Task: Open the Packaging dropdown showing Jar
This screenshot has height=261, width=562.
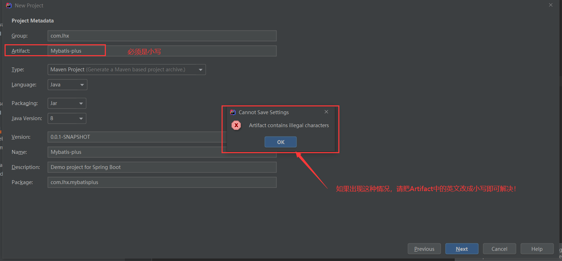Action: tap(67, 103)
